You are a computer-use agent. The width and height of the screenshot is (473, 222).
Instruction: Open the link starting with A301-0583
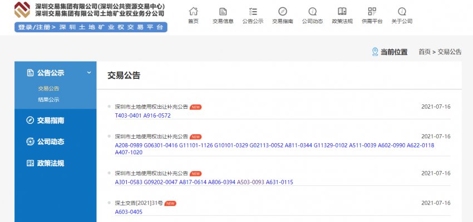coord(204,182)
